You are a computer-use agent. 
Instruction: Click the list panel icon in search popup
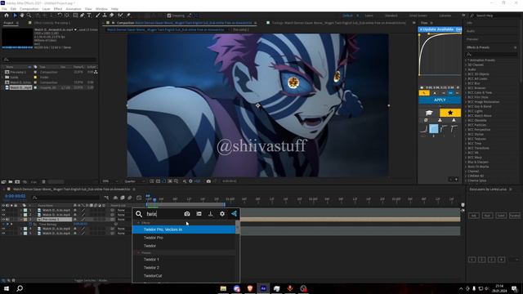[x=199, y=214]
